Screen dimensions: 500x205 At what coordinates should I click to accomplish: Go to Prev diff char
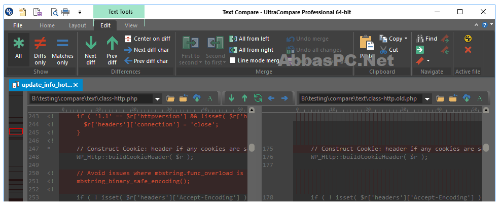tap(146, 61)
